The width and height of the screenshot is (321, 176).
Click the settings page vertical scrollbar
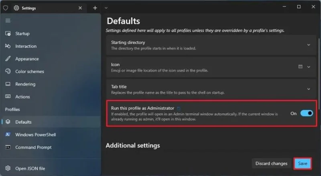coord(319,74)
